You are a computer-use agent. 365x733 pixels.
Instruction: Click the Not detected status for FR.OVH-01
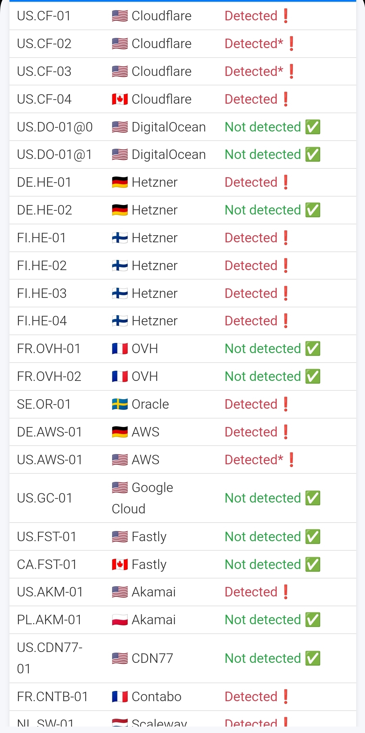(x=263, y=349)
